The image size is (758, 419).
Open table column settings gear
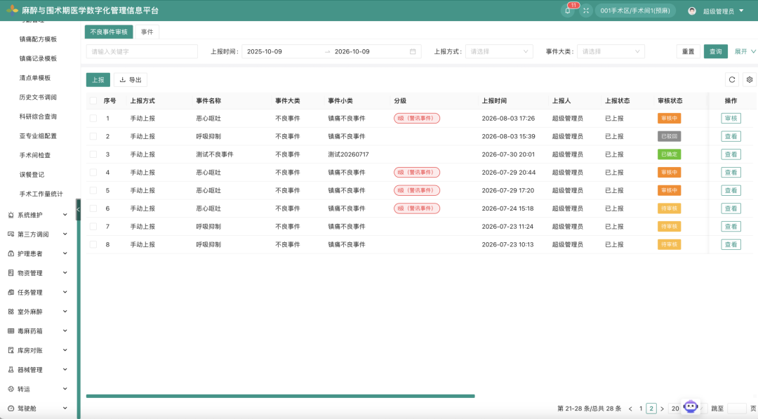pos(750,80)
